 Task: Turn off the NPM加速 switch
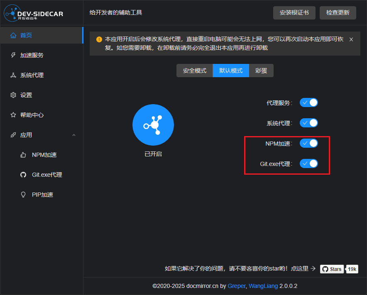pos(308,143)
